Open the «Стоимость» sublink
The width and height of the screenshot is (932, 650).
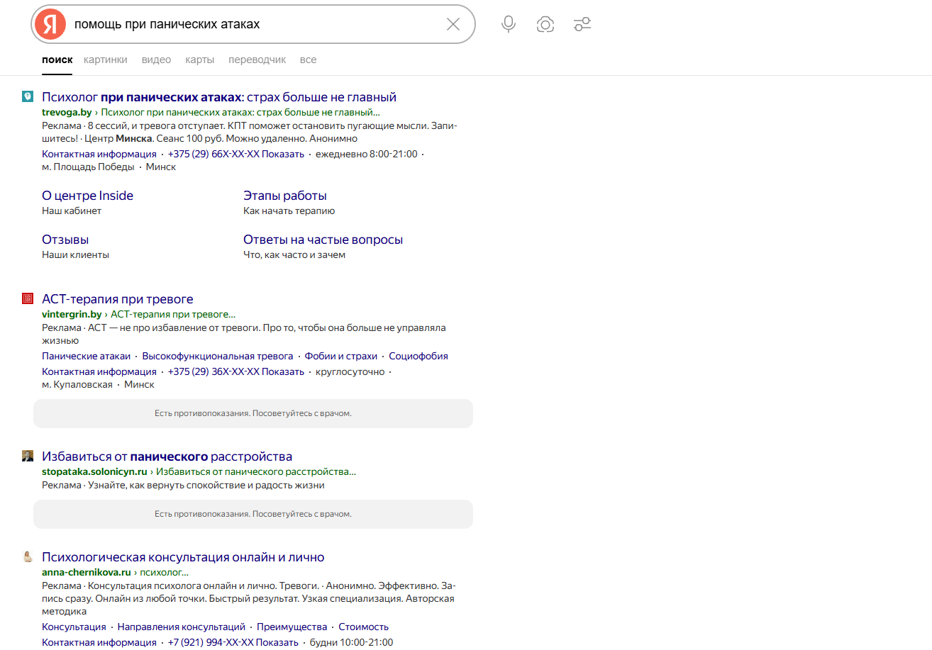pos(364,627)
